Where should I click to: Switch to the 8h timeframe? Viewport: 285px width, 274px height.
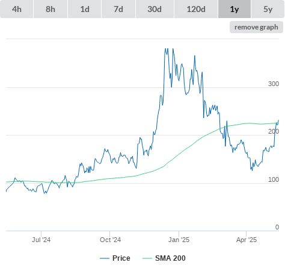[x=51, y=9]
